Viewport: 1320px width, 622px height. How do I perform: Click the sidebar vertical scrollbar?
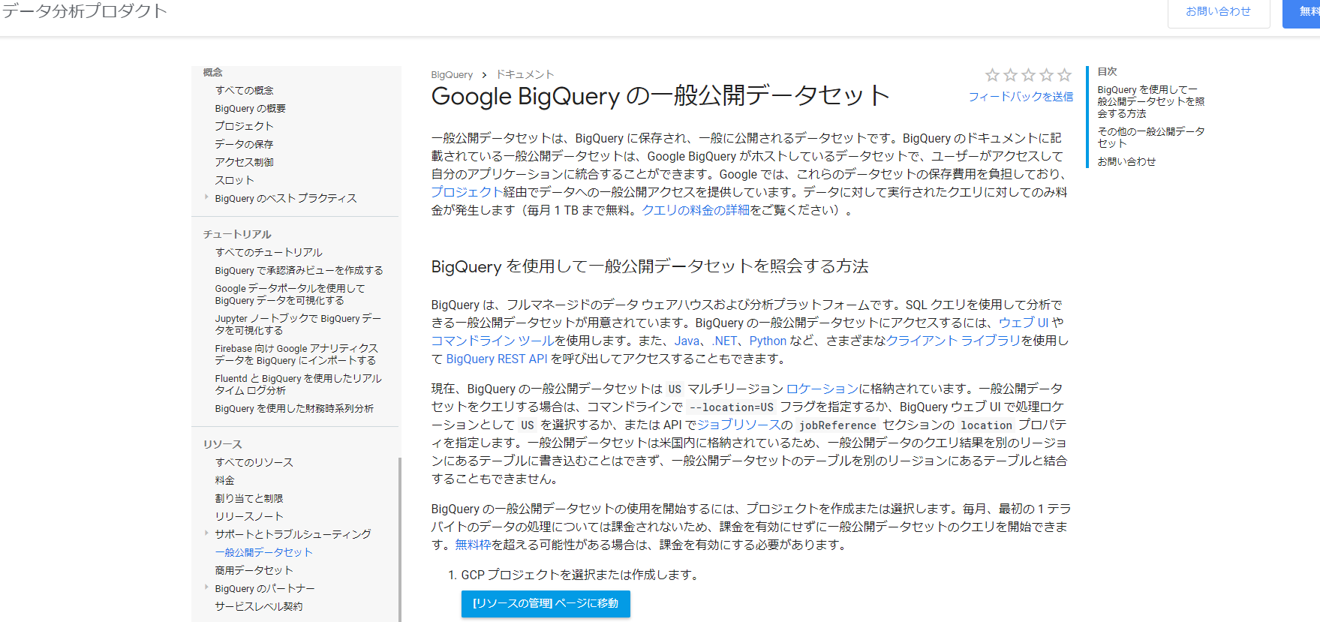(x=400, y=539)
